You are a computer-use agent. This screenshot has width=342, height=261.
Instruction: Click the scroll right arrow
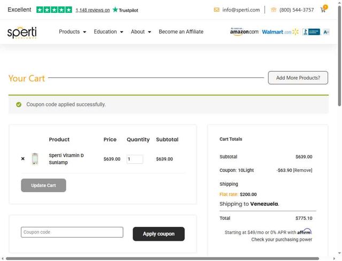[335, 259]
